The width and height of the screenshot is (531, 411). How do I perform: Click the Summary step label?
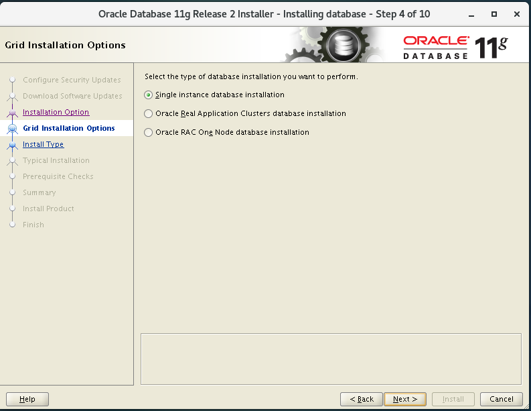tap(40, 192)
